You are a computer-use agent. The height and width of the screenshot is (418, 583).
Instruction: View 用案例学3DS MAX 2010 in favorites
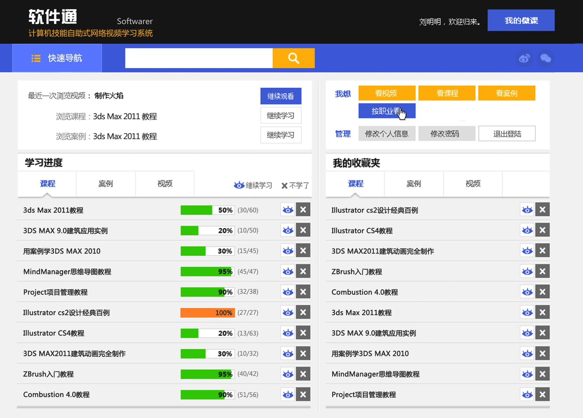pyautogui.click(x=527, y=353)
